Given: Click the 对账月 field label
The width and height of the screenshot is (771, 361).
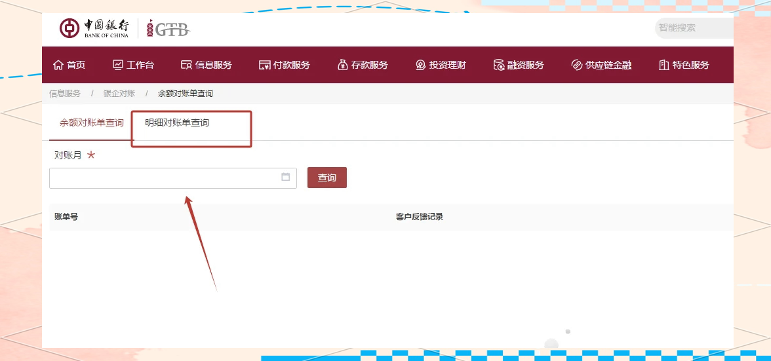Looking at the screenshot, I should point(68,156).
